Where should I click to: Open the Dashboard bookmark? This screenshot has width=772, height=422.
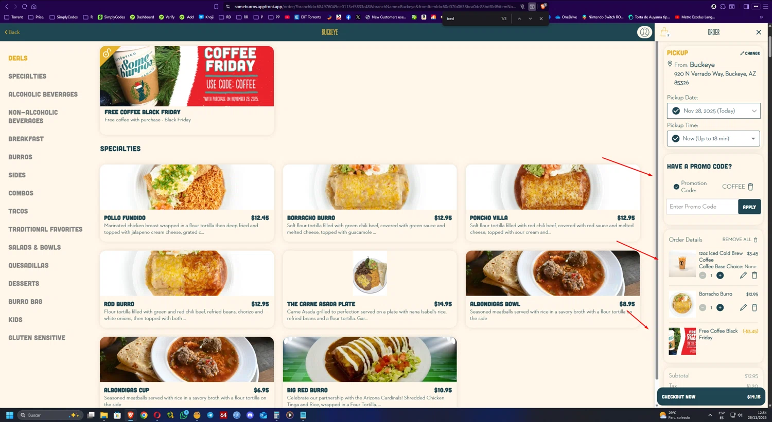[x=142, y=17]
